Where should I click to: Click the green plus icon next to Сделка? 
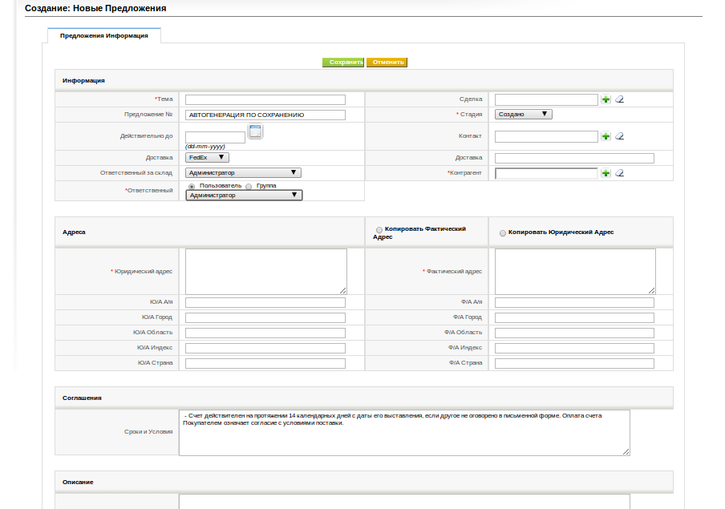[606, 99]
